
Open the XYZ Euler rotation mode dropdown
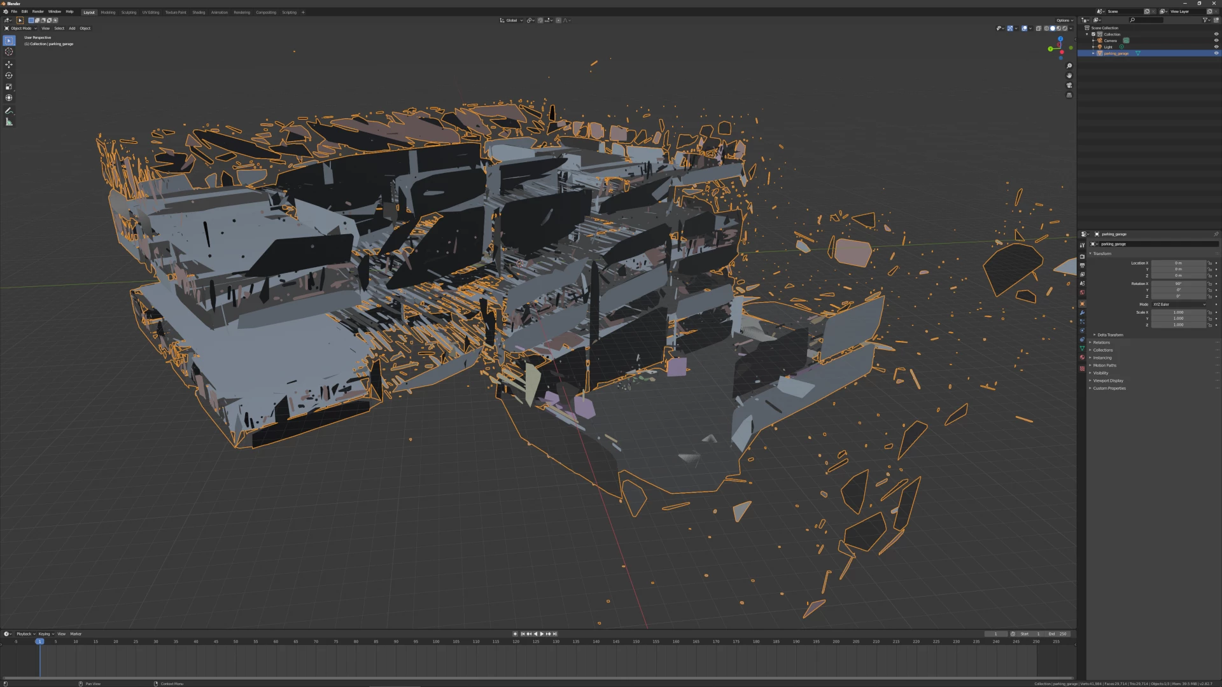coord(1179,304)
